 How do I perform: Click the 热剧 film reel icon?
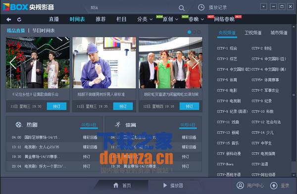pyautogui.click(x=18, y=124)
